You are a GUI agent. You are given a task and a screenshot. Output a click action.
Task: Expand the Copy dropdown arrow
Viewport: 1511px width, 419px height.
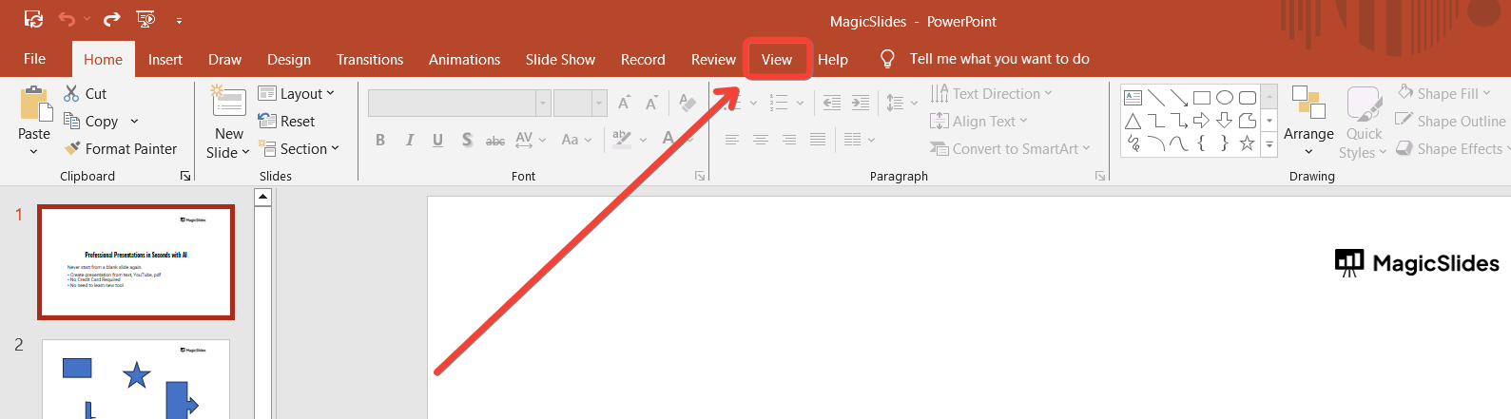point(134,121)
